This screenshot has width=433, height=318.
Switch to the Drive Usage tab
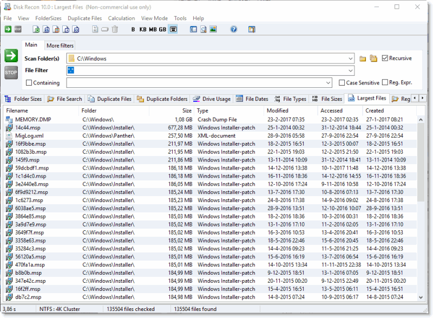[212, 99]
